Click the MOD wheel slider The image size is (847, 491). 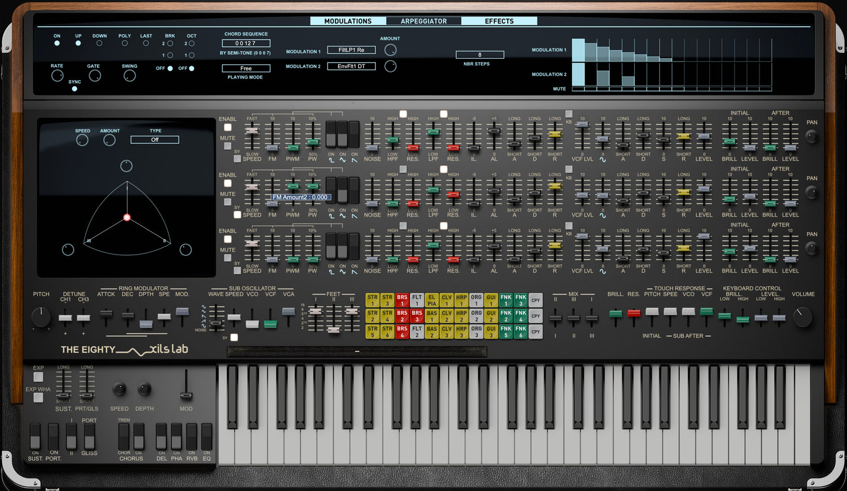[186, 394]
